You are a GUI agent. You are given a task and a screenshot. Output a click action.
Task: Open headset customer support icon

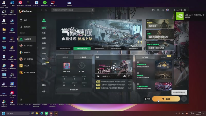coord(44,92)
